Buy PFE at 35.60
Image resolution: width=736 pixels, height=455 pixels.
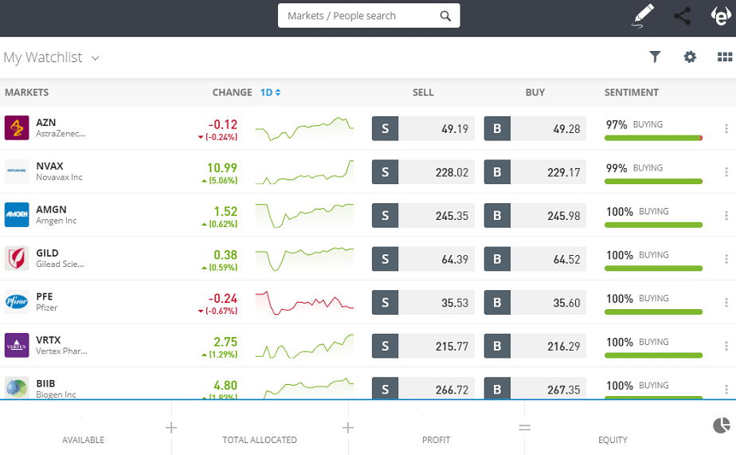(x=534, y=302)
